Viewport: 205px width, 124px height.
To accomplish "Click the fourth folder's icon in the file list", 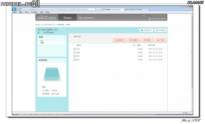I will tap(74, 60).
